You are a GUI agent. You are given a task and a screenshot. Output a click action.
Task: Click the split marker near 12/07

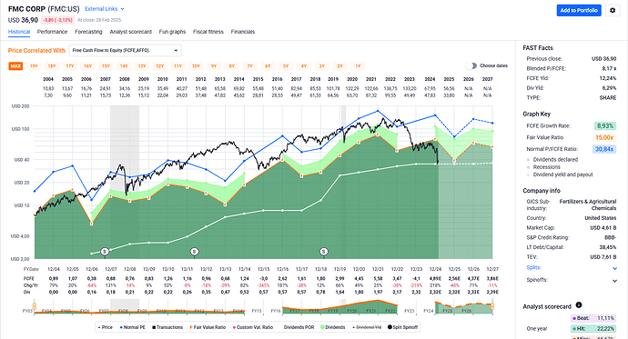click(105, 252)
